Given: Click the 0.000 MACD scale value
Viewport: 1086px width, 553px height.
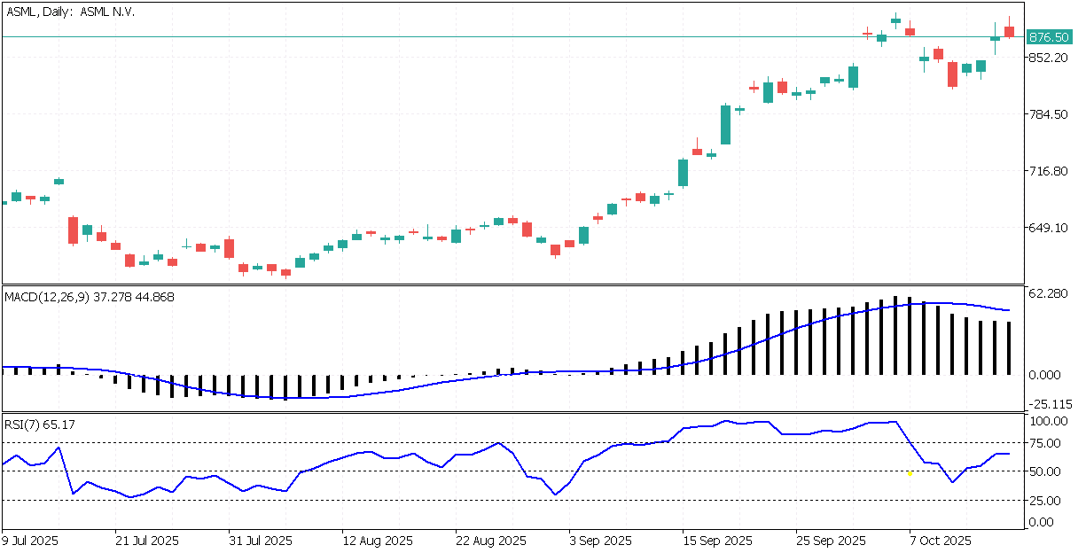Looking at the screenshot, I should tap(1044, 375).
